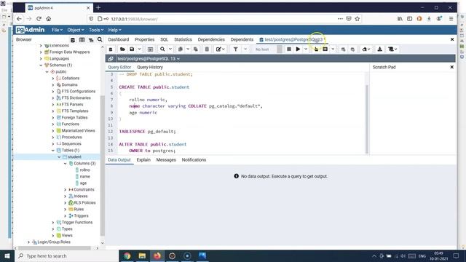Open the Save options dropdown arrow
Image resolution: width=466 pixels, height=262 pixels.
click(x=139, y=49)
